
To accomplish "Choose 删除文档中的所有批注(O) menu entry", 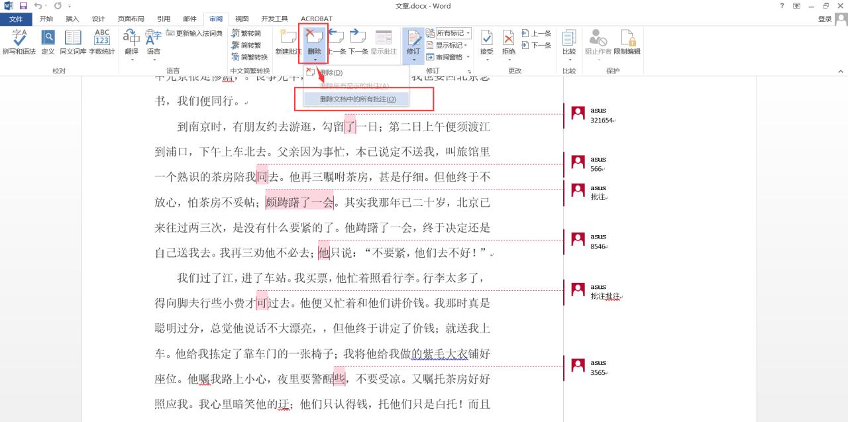I will point(356,99).
